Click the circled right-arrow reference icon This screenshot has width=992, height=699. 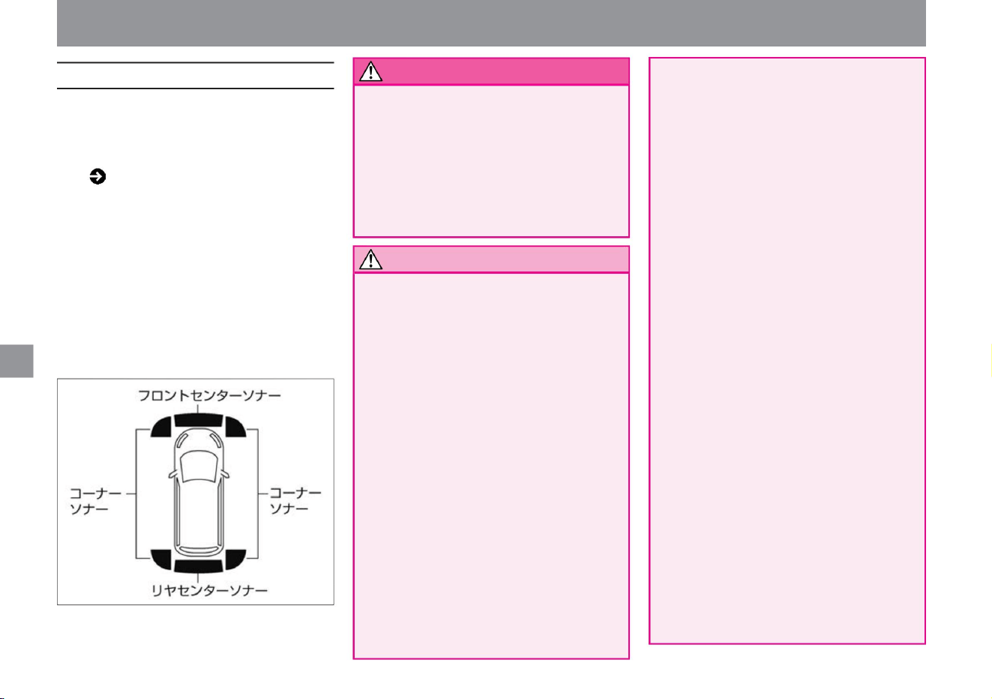coord(97,177)
